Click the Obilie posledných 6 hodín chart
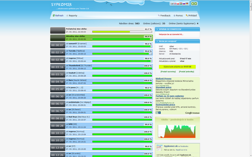252x157 pixels. coord(177,131)
